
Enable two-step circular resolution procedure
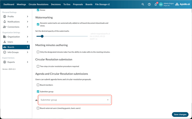coord(38,66)
